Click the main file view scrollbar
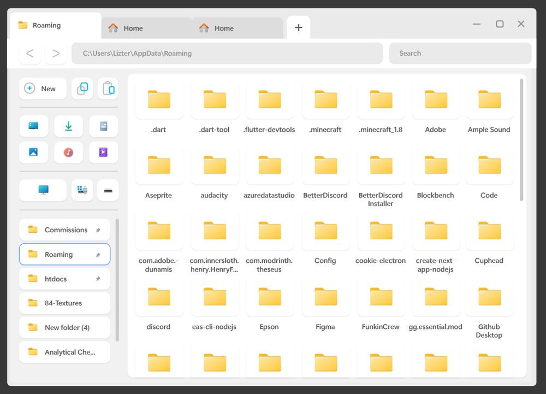 tap(521, 140)
